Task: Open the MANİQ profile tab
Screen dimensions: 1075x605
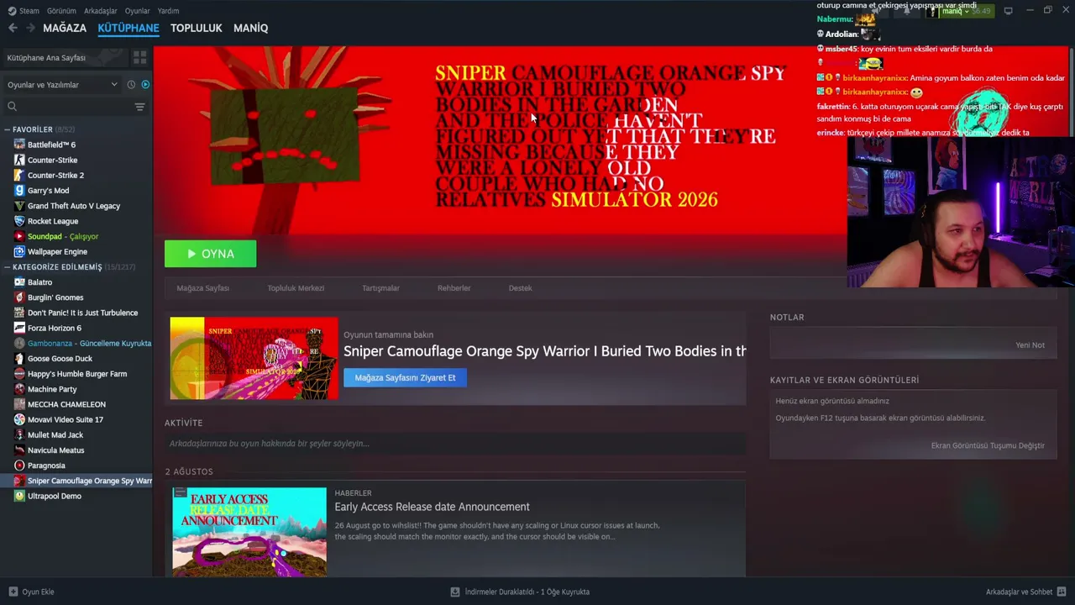Action: pyautogui.click(x=250, y=28)
